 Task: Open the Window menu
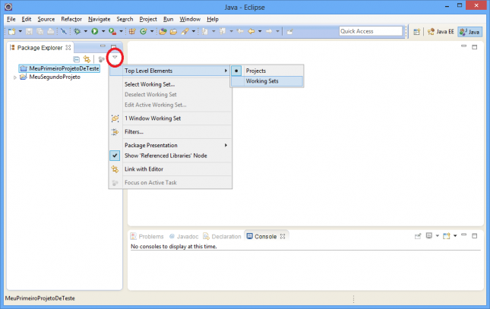pyautogui.click(x=190, y=19)
